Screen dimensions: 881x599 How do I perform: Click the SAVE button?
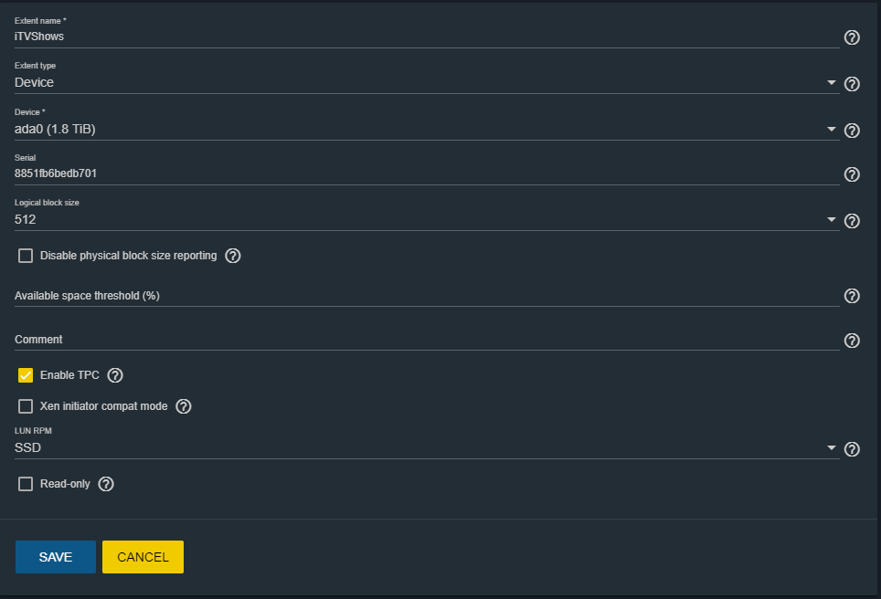pyautogui.click(x=56, y=557)
